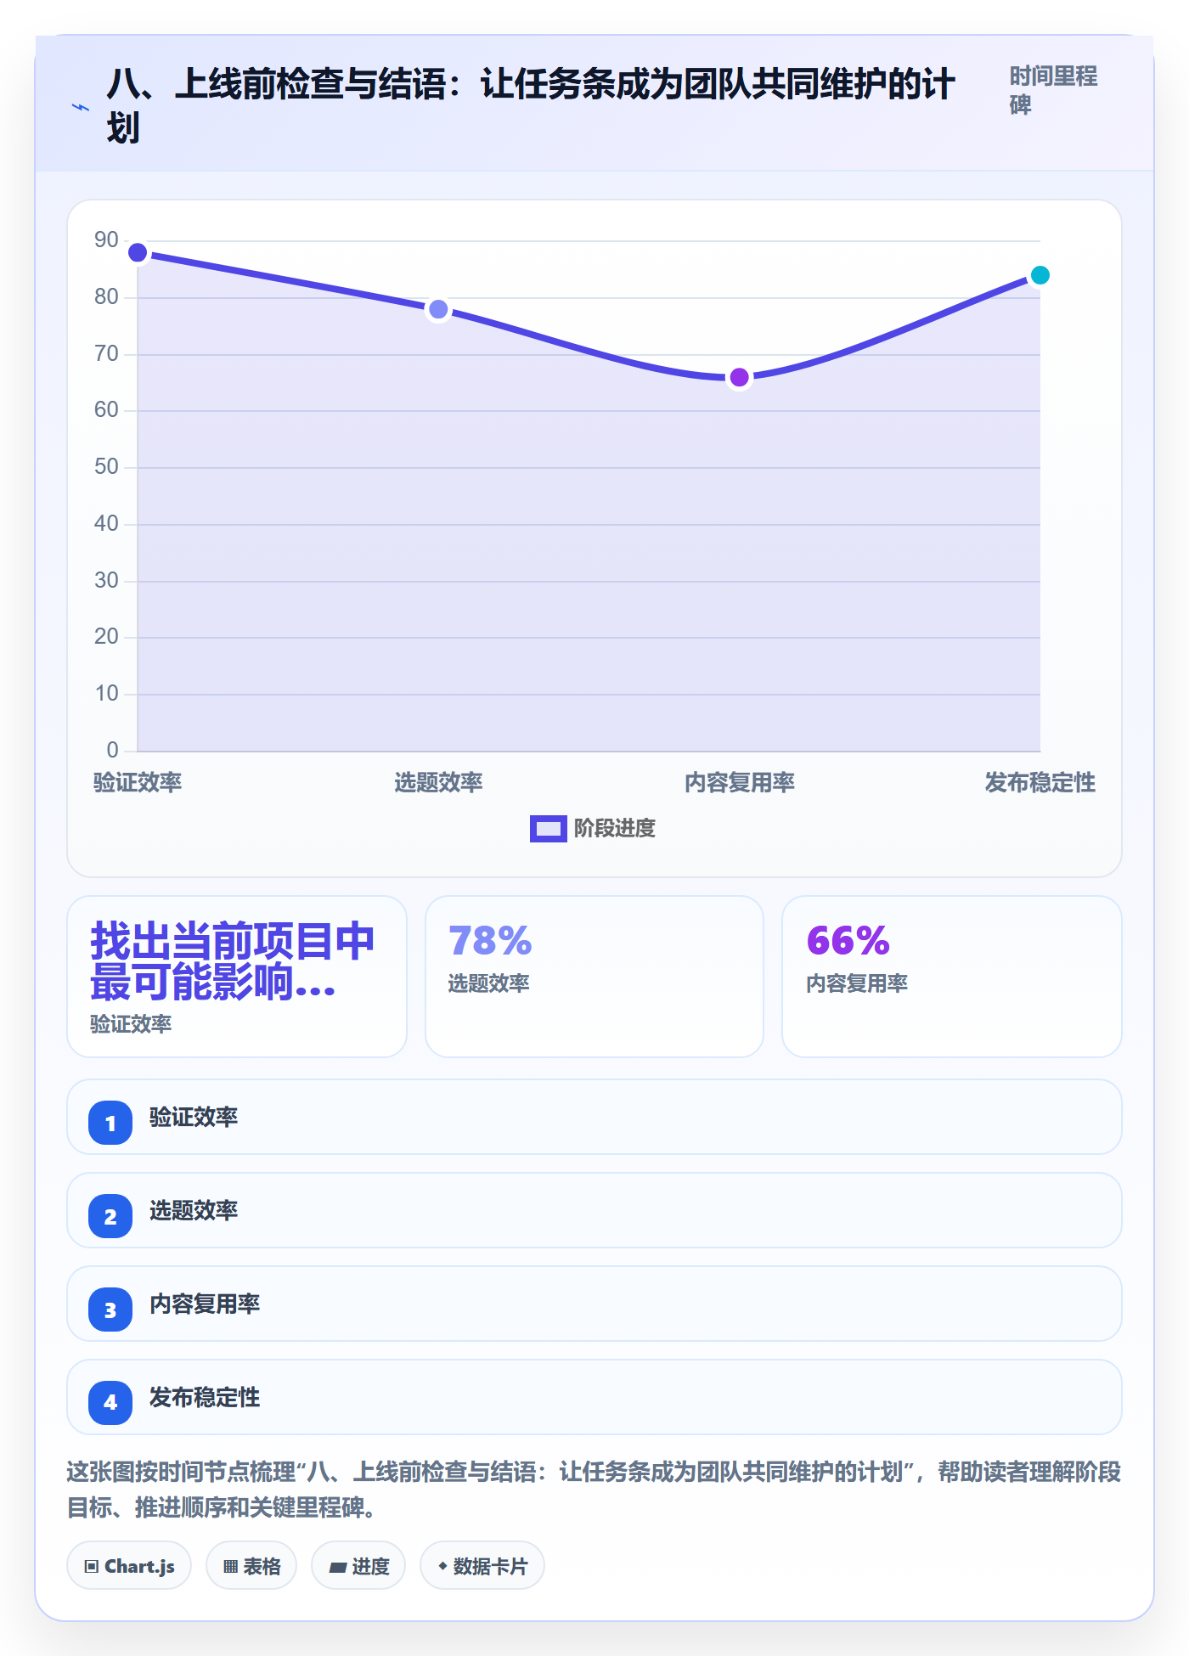
Task: Click the 内容复用率 caption under 66%
Action: (x=857, y=983)
